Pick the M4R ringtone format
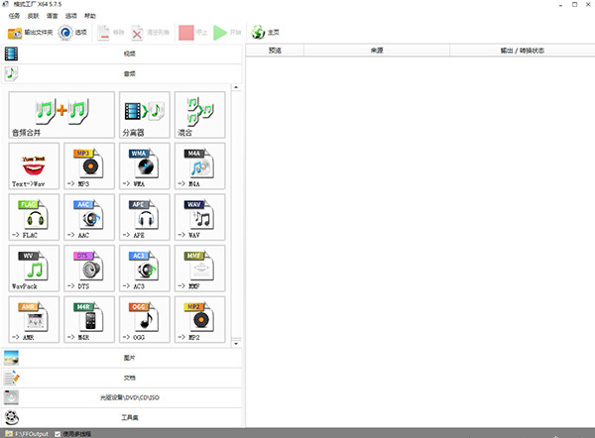The height and width of the screenshot is (438, 595). [89, 318]
